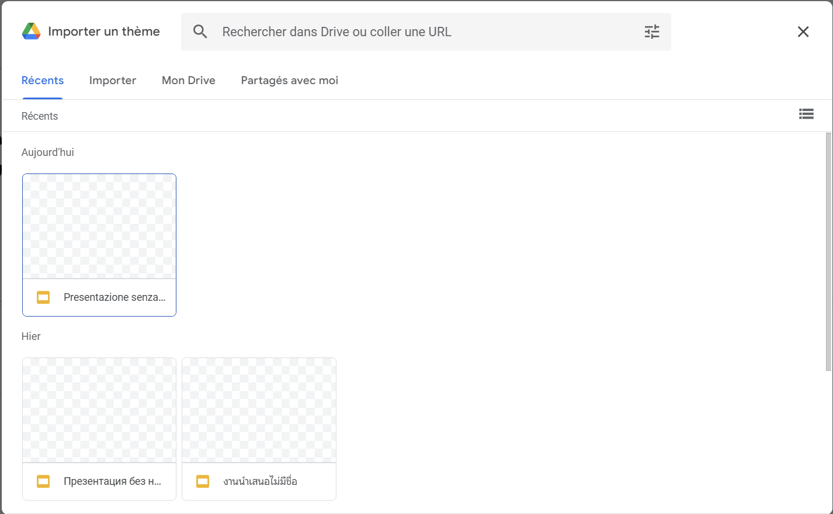Viewport: 833px width, 514px height.
Task: Open the Partagés avec moi tab
Action: point(290,81)
